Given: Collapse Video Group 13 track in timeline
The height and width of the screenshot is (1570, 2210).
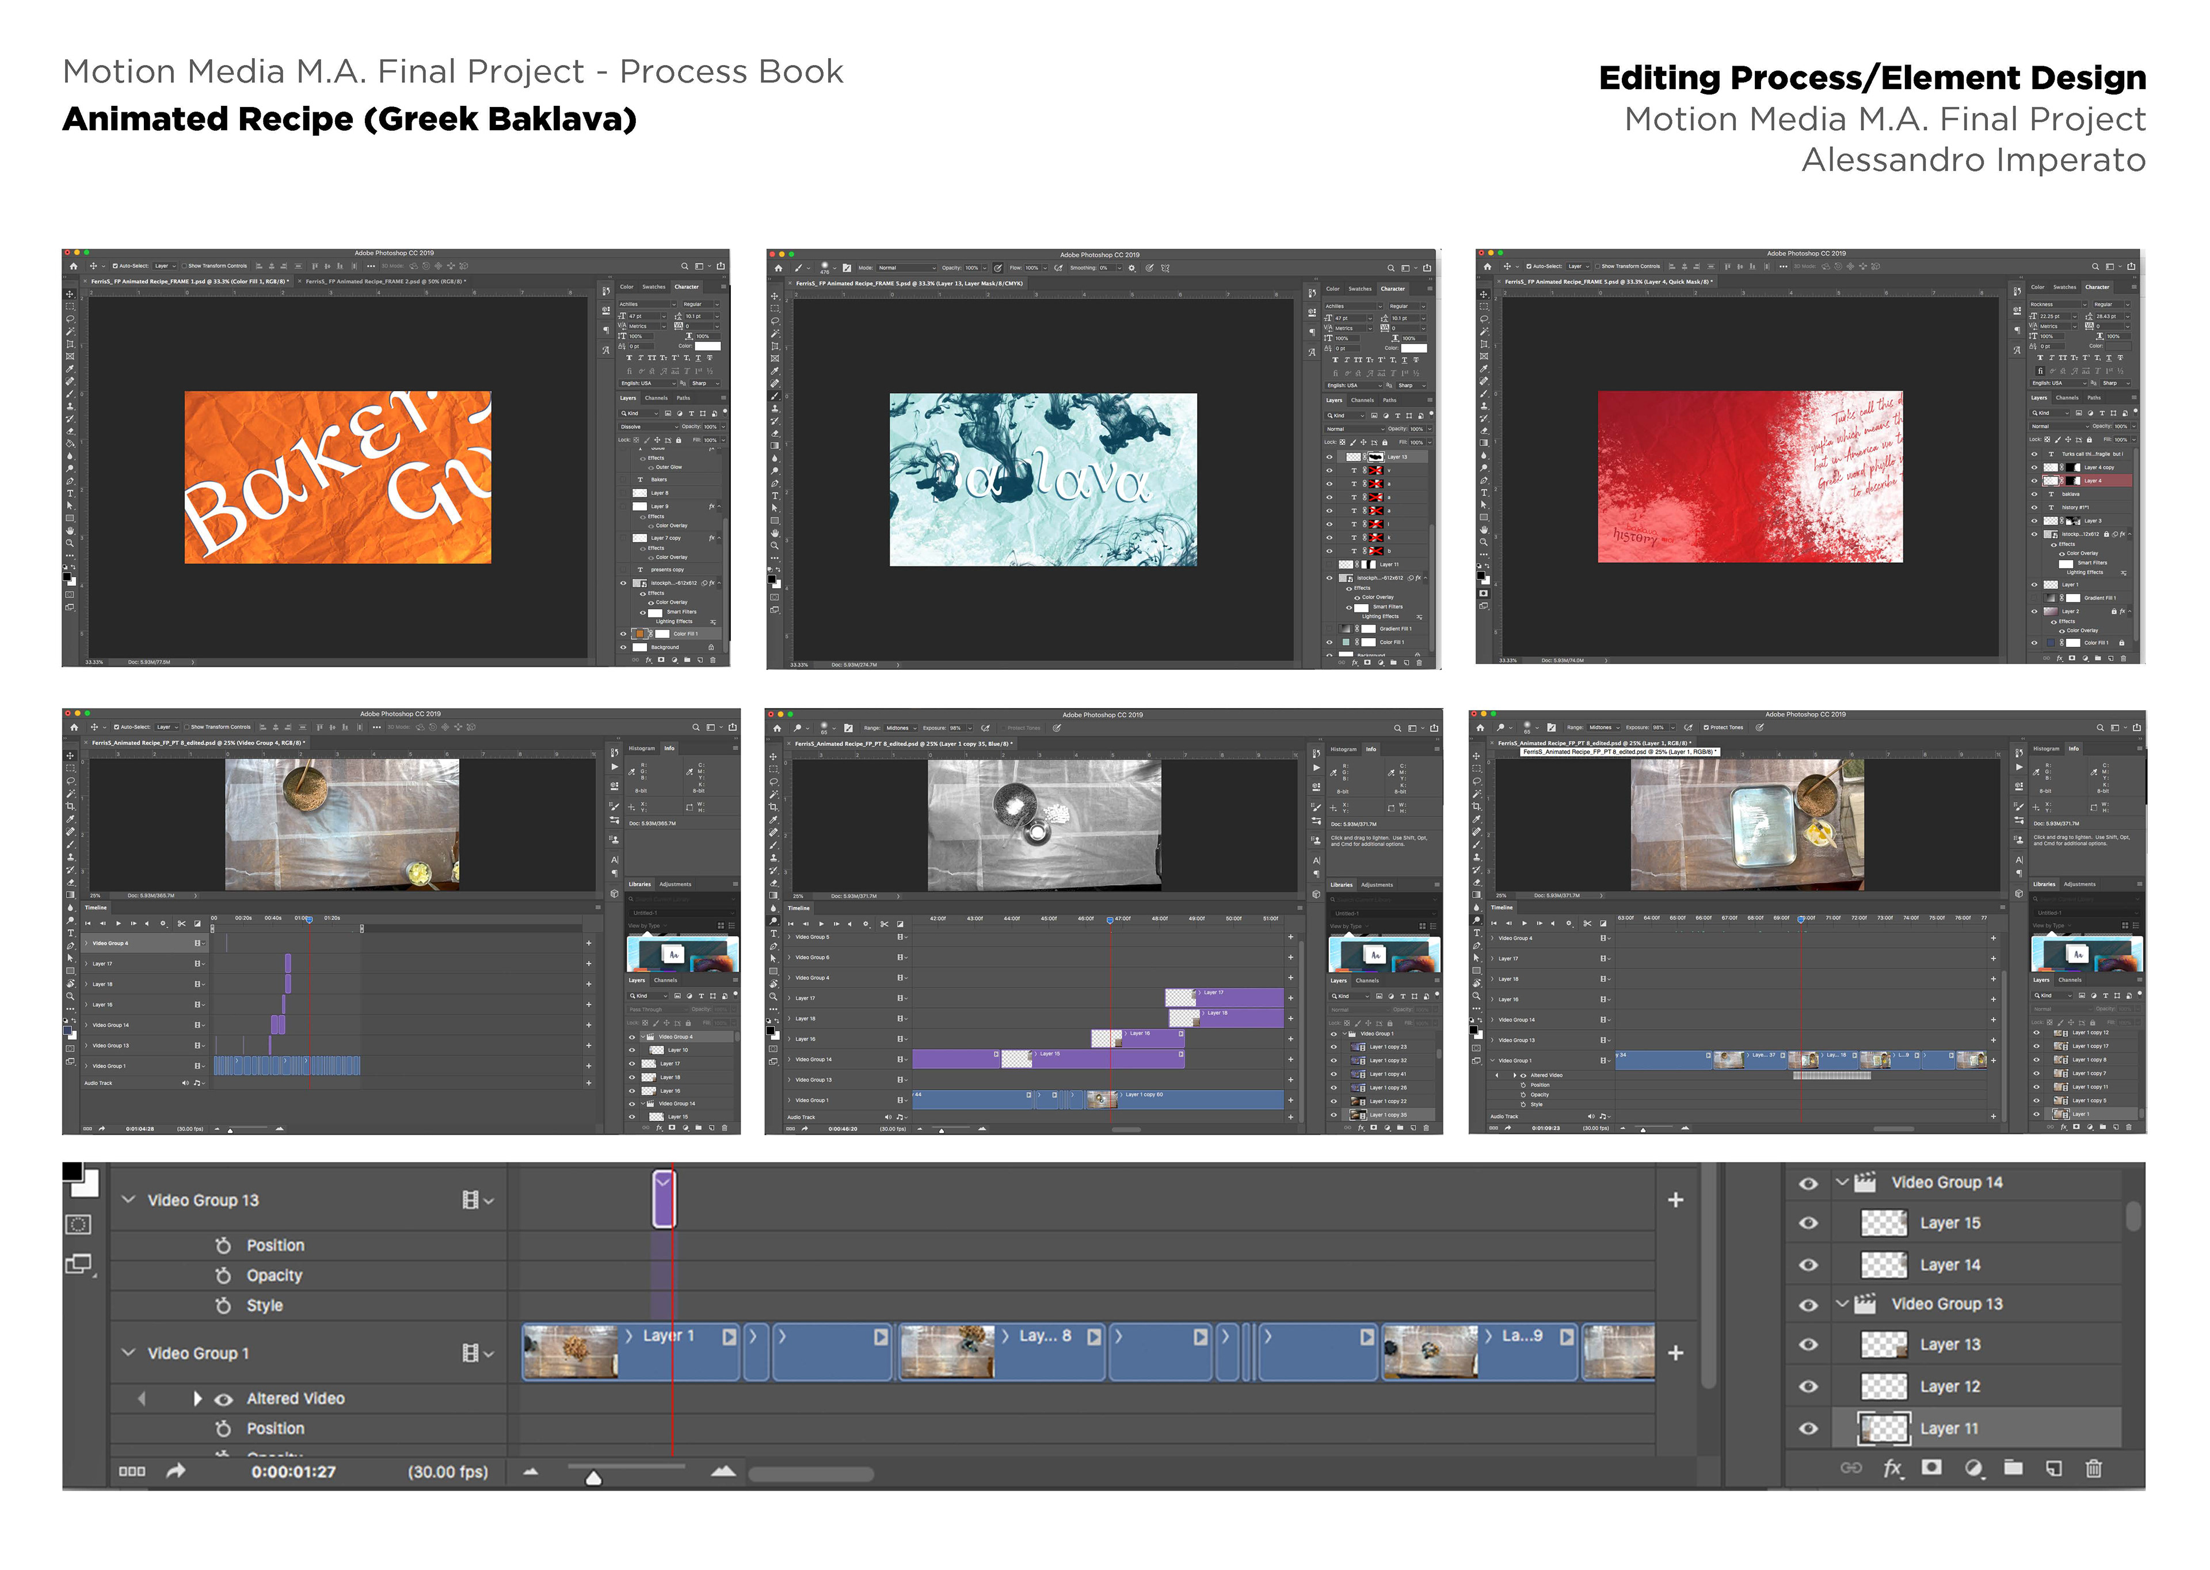Looking at the screenshot, I should [128, 1200].
